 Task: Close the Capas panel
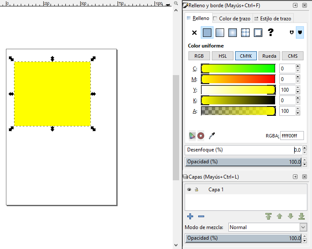[304, 176]
